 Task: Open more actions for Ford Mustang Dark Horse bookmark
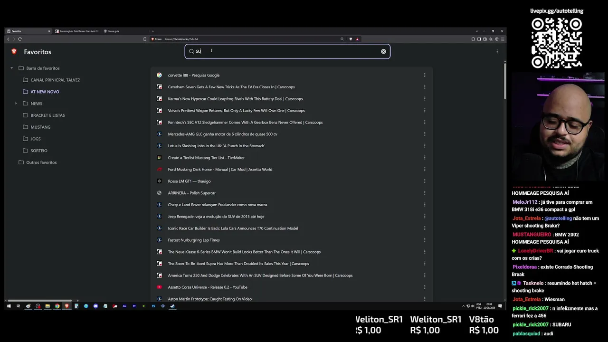click(425, 169)
